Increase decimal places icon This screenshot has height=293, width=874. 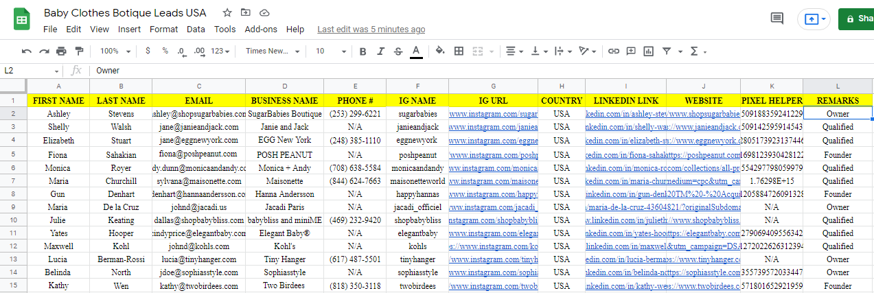[x=199, y=51]
